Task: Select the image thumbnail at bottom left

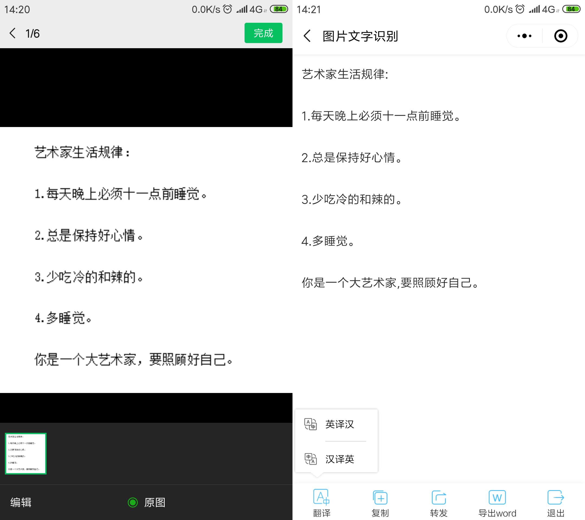Action: (x=25, y=454)
